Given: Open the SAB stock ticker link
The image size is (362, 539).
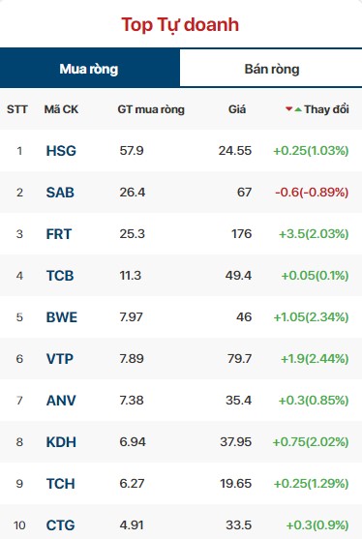Looking at the screenshot, I should (x=60, y=193).
